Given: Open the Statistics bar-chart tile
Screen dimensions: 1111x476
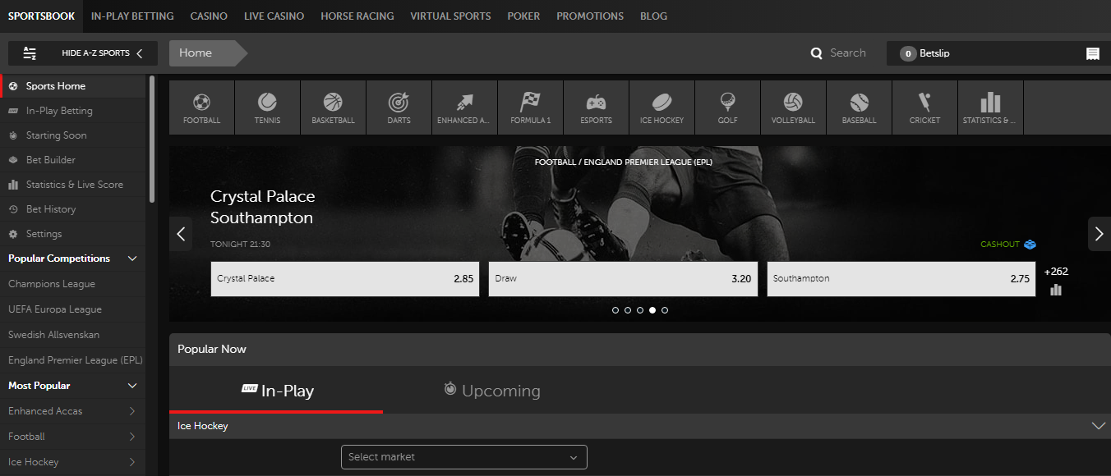Looking at the screenshot, I should [x=990, y=107].
